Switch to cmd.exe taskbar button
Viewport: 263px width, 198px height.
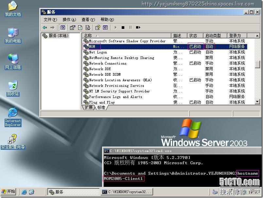point(127,192)
